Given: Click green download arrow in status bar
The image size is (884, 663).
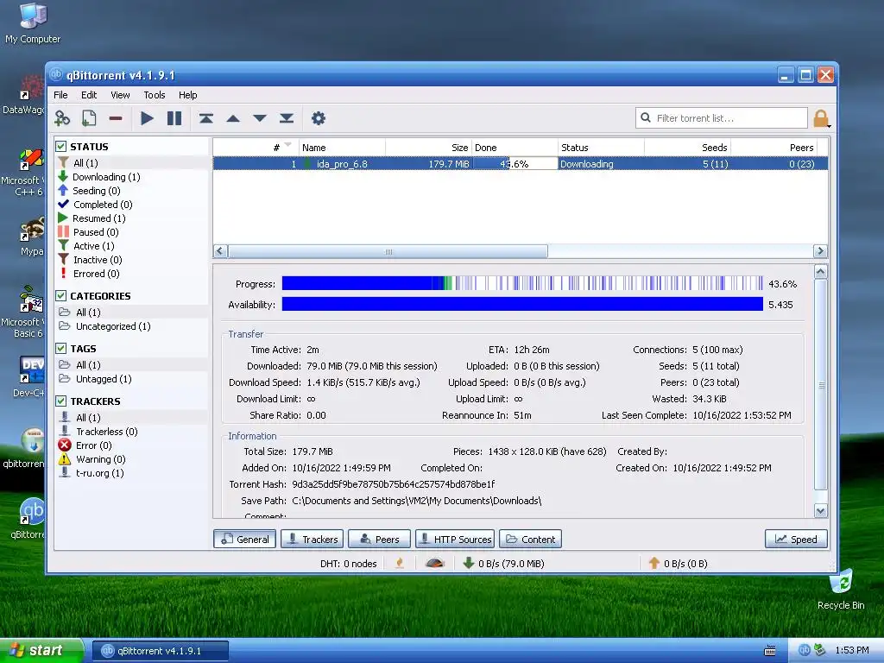Looking at the screenshot, I should point(469,563).
